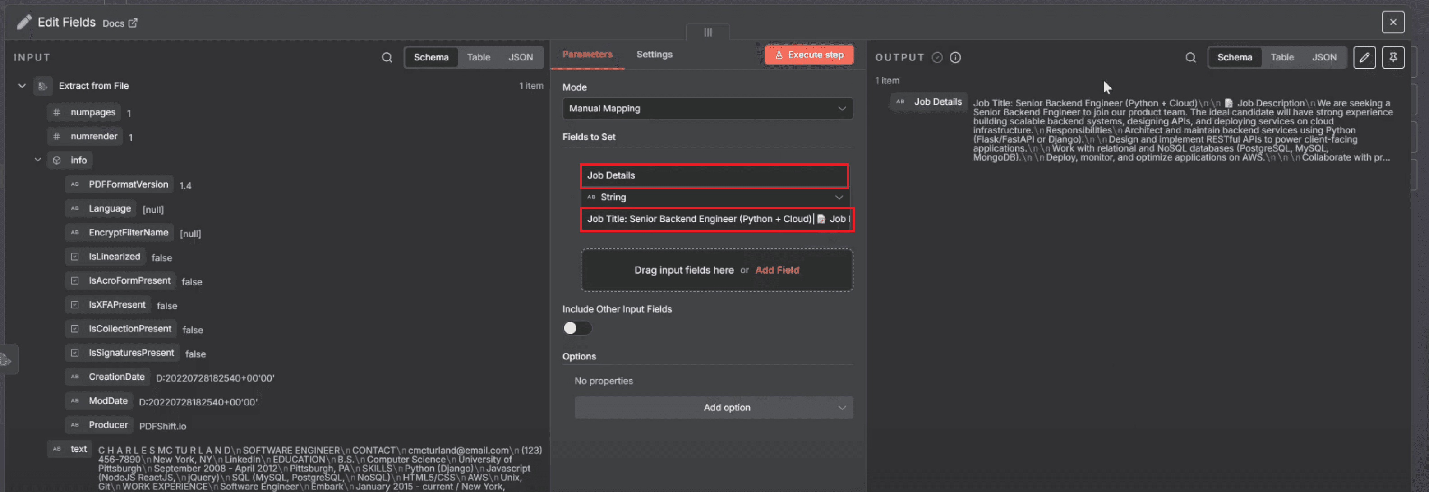Select the numrender field
Screen dimensions: 1429x492
85,137
